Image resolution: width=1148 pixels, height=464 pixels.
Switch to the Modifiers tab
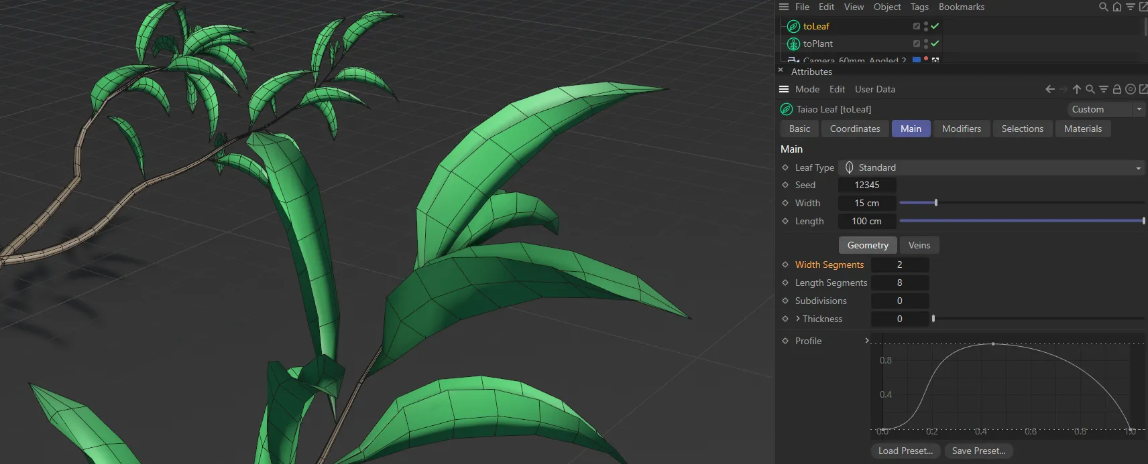click(962, 129)
